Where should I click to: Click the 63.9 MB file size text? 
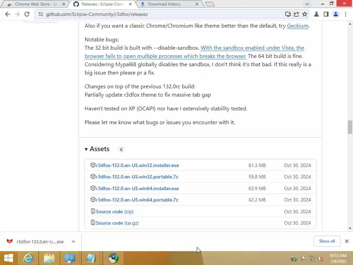pos(257,188)
